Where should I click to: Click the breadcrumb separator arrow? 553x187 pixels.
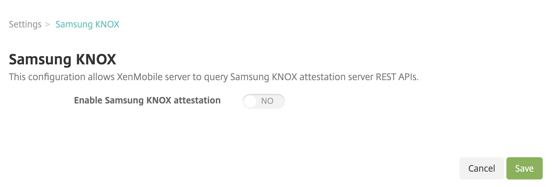(x=48, y=24)
